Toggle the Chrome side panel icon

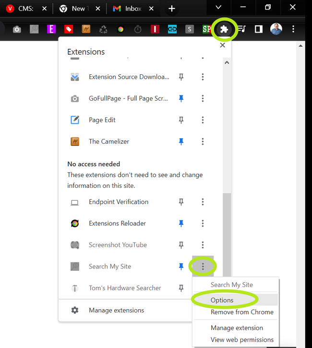pyautogui.click(x=259, y=29)
